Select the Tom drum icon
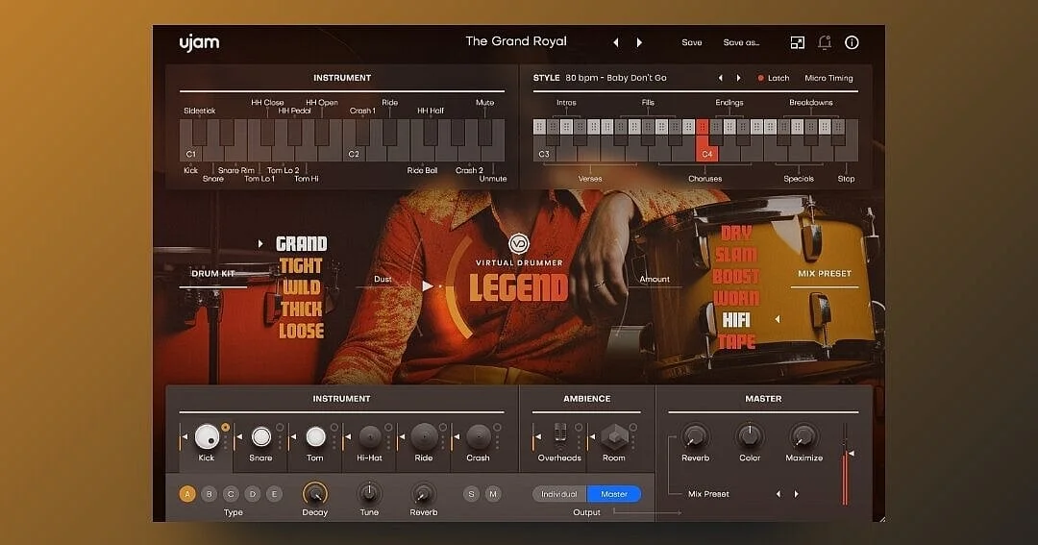 click(315, 437)
